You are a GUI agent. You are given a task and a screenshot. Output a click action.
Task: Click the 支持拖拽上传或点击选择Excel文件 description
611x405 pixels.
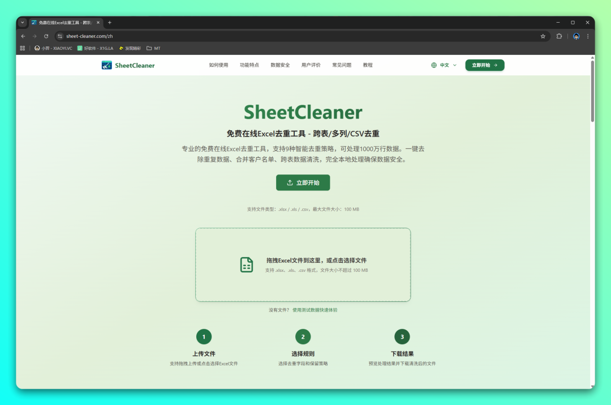click(x=204, y=364)
